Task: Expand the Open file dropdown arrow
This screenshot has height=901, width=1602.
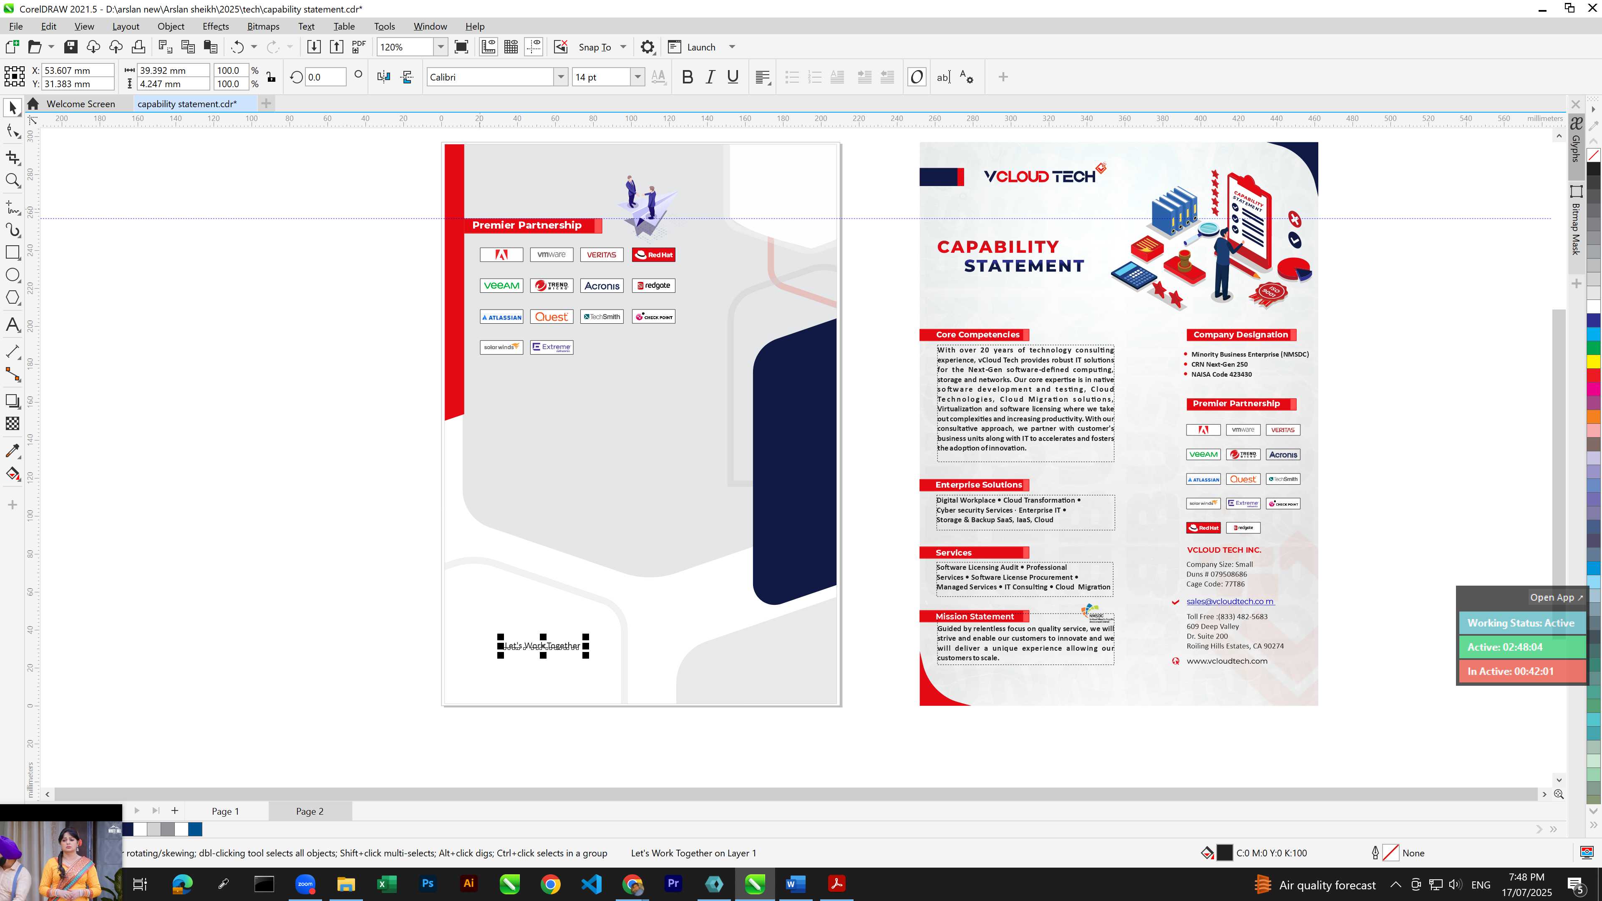Action: [x=51, y=47]
